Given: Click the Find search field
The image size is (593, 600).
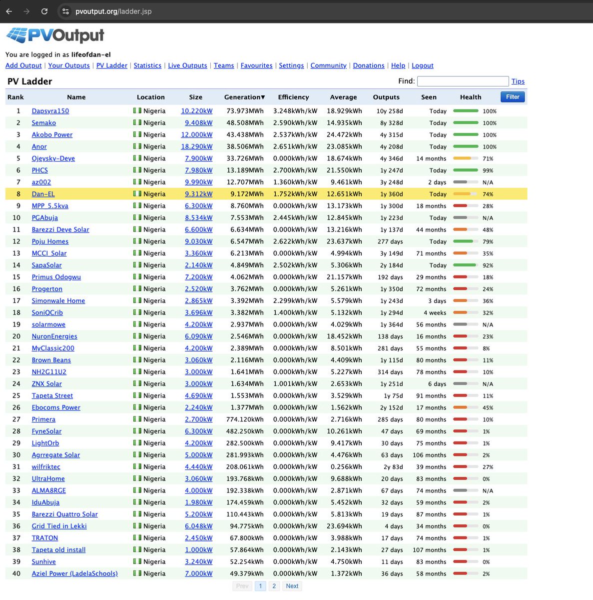Looking at the screenshot, I should click(x=463, y=81).
